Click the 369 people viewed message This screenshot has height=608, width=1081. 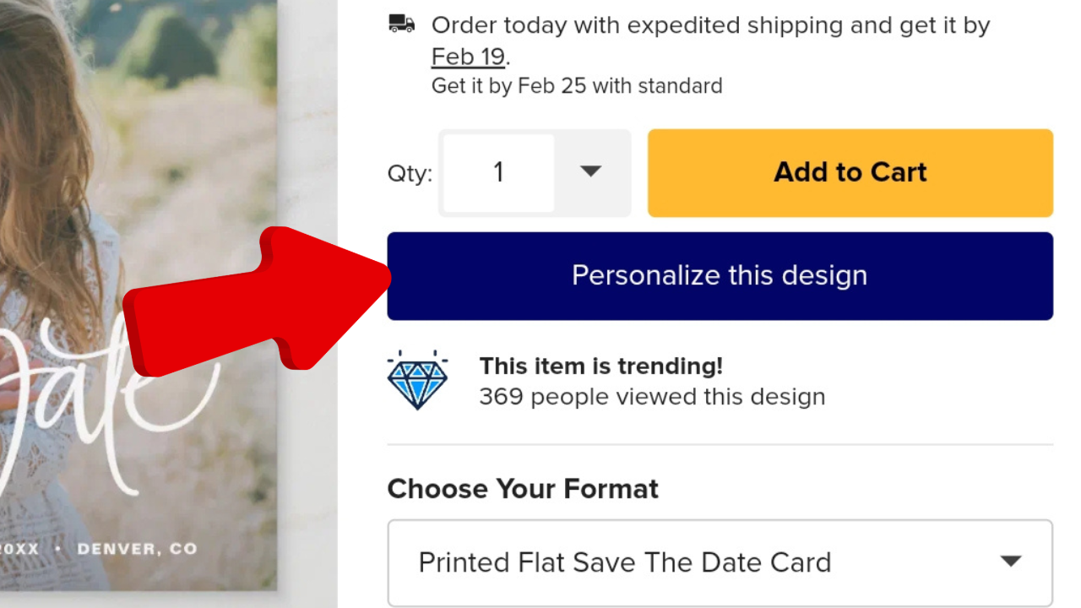(652, 396)
